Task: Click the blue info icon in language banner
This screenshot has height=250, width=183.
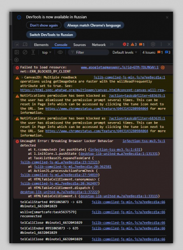Action: (x=19, y=17)
